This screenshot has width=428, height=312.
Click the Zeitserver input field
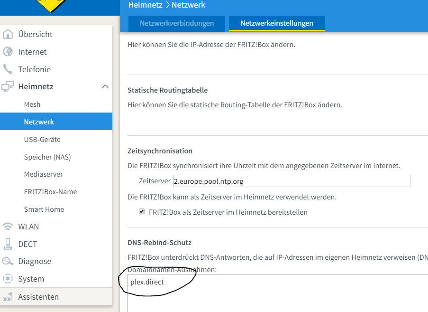(x=292, y=181)
